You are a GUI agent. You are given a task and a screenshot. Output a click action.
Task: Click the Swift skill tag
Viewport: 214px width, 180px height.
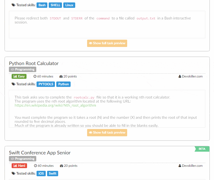pyautogui.click(x=52, y=174)
